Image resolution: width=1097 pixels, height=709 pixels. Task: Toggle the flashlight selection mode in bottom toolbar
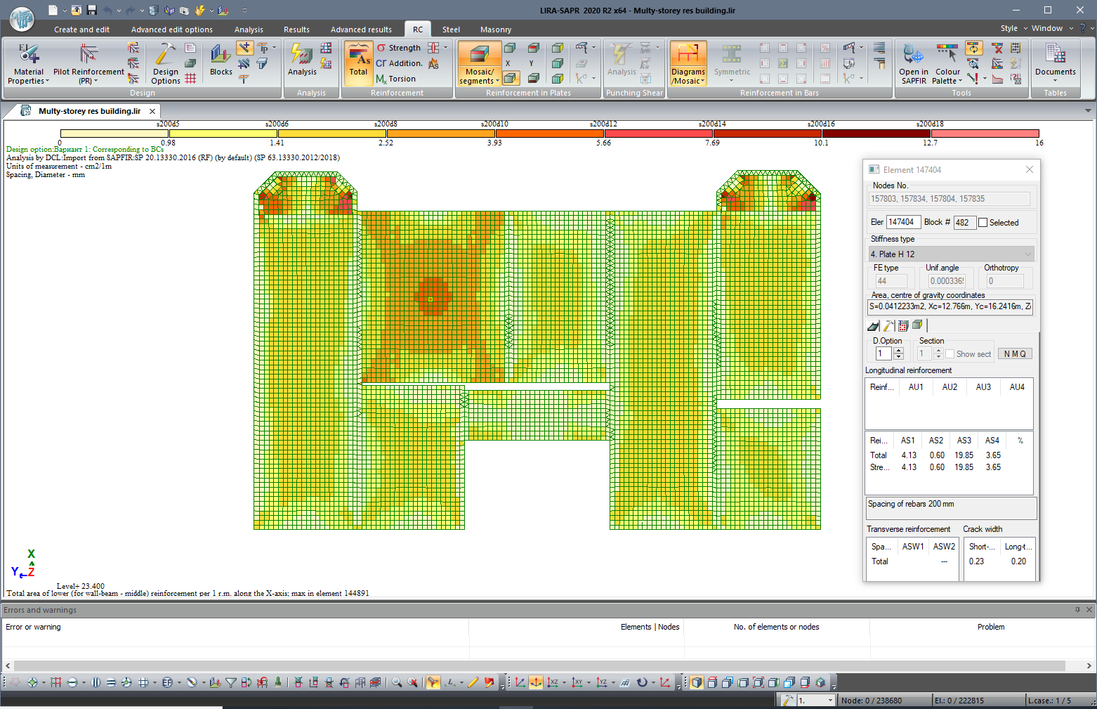(x=433, y=682)
